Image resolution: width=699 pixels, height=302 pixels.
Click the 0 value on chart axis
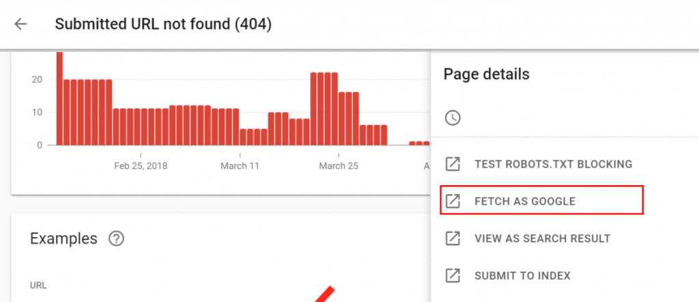click(39, 146)
